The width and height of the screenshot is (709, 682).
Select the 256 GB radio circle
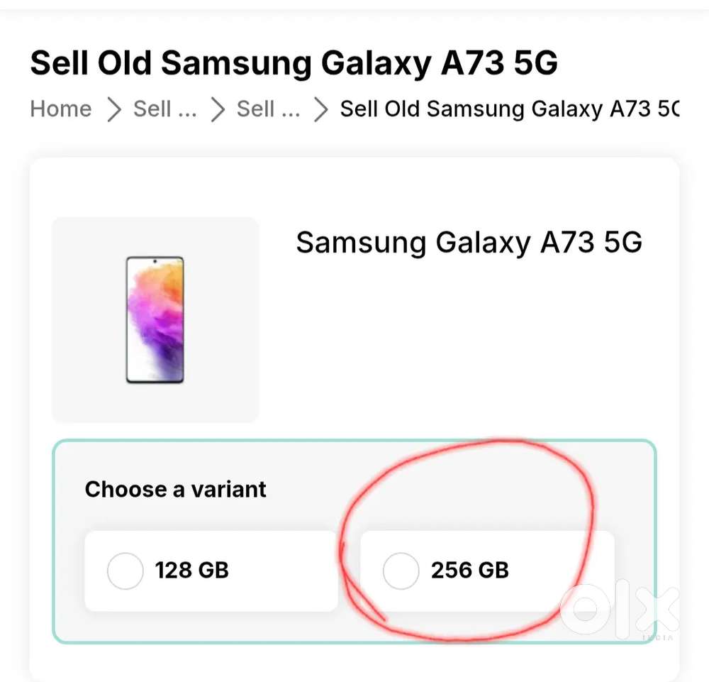tap(401, 571)
